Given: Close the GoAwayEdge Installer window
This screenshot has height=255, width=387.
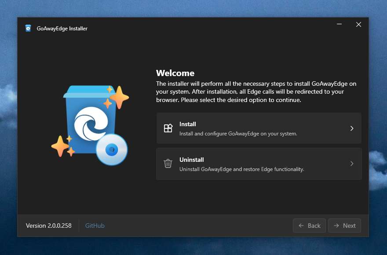Looking at the screenshot, I should 358,24.
